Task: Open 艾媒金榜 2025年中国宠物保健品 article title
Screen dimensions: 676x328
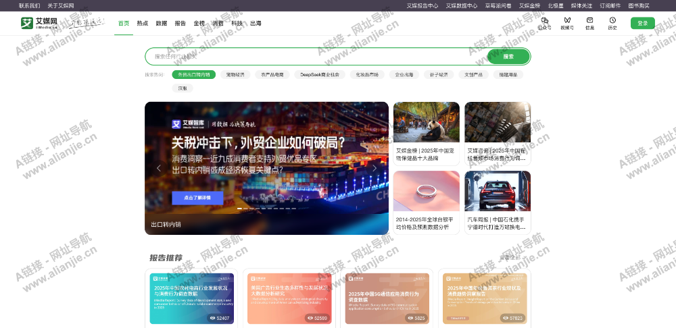Action: pos(425,155)
